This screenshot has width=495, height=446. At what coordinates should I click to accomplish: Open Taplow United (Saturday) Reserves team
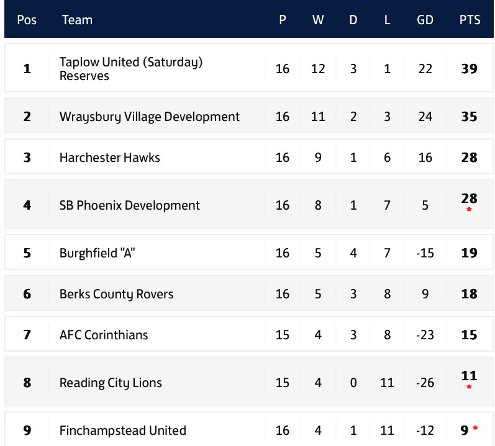131,69
